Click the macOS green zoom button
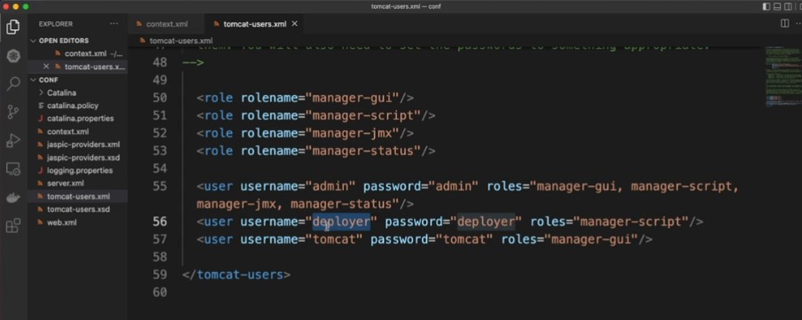This screenshot has width=802, height=320. click(26, 7)
